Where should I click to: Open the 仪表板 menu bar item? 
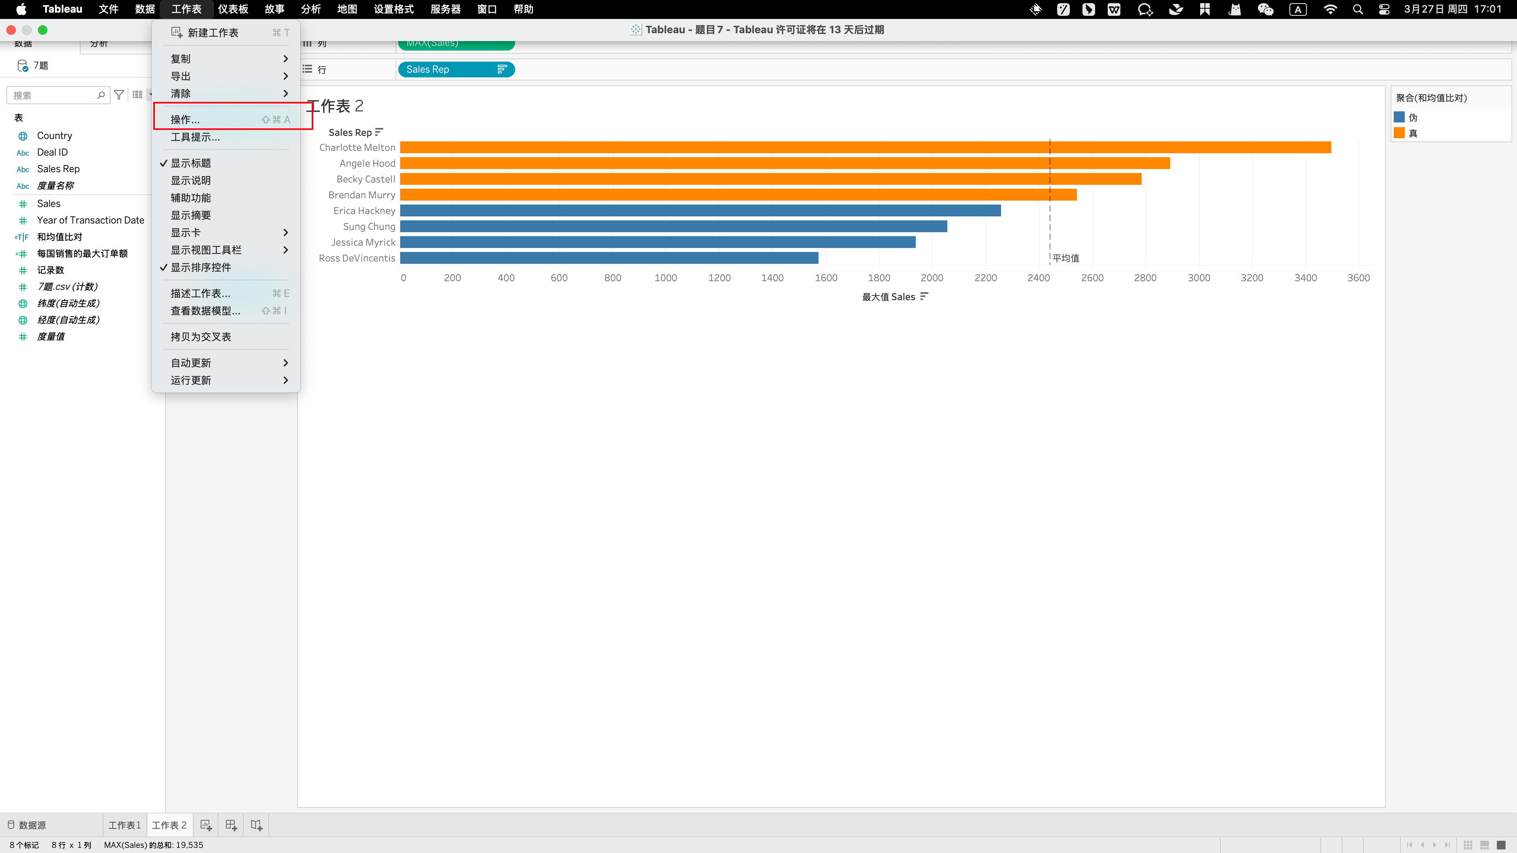(x=233, y=9)
